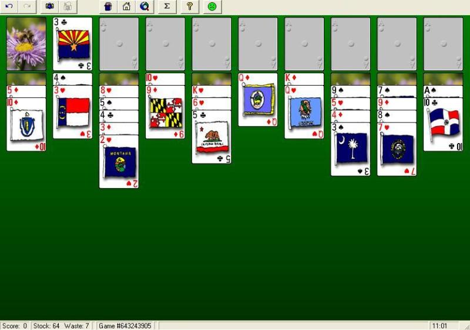Click the first empty foundation slot

tap(119, 44)
